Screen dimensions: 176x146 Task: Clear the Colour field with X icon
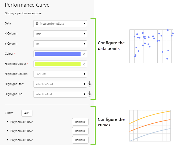coord(84,54)
